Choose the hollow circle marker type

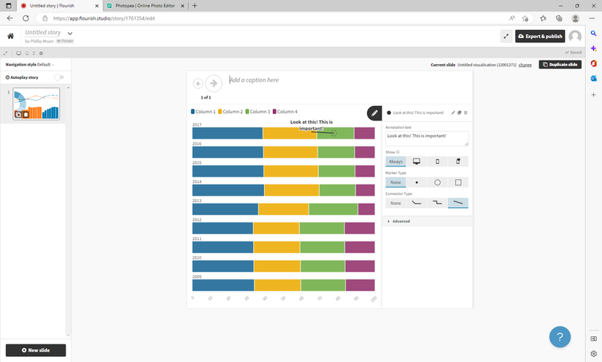tap(438, 182)
